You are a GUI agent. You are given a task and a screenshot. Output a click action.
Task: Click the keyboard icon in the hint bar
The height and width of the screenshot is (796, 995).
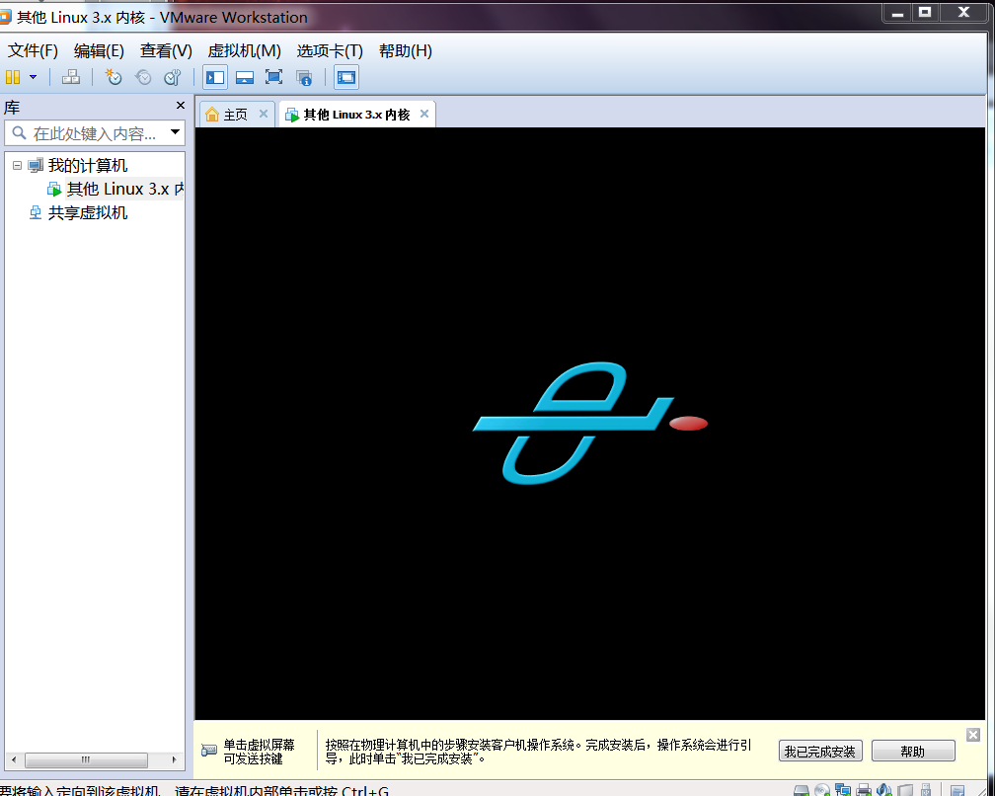[x=209, y=751]
